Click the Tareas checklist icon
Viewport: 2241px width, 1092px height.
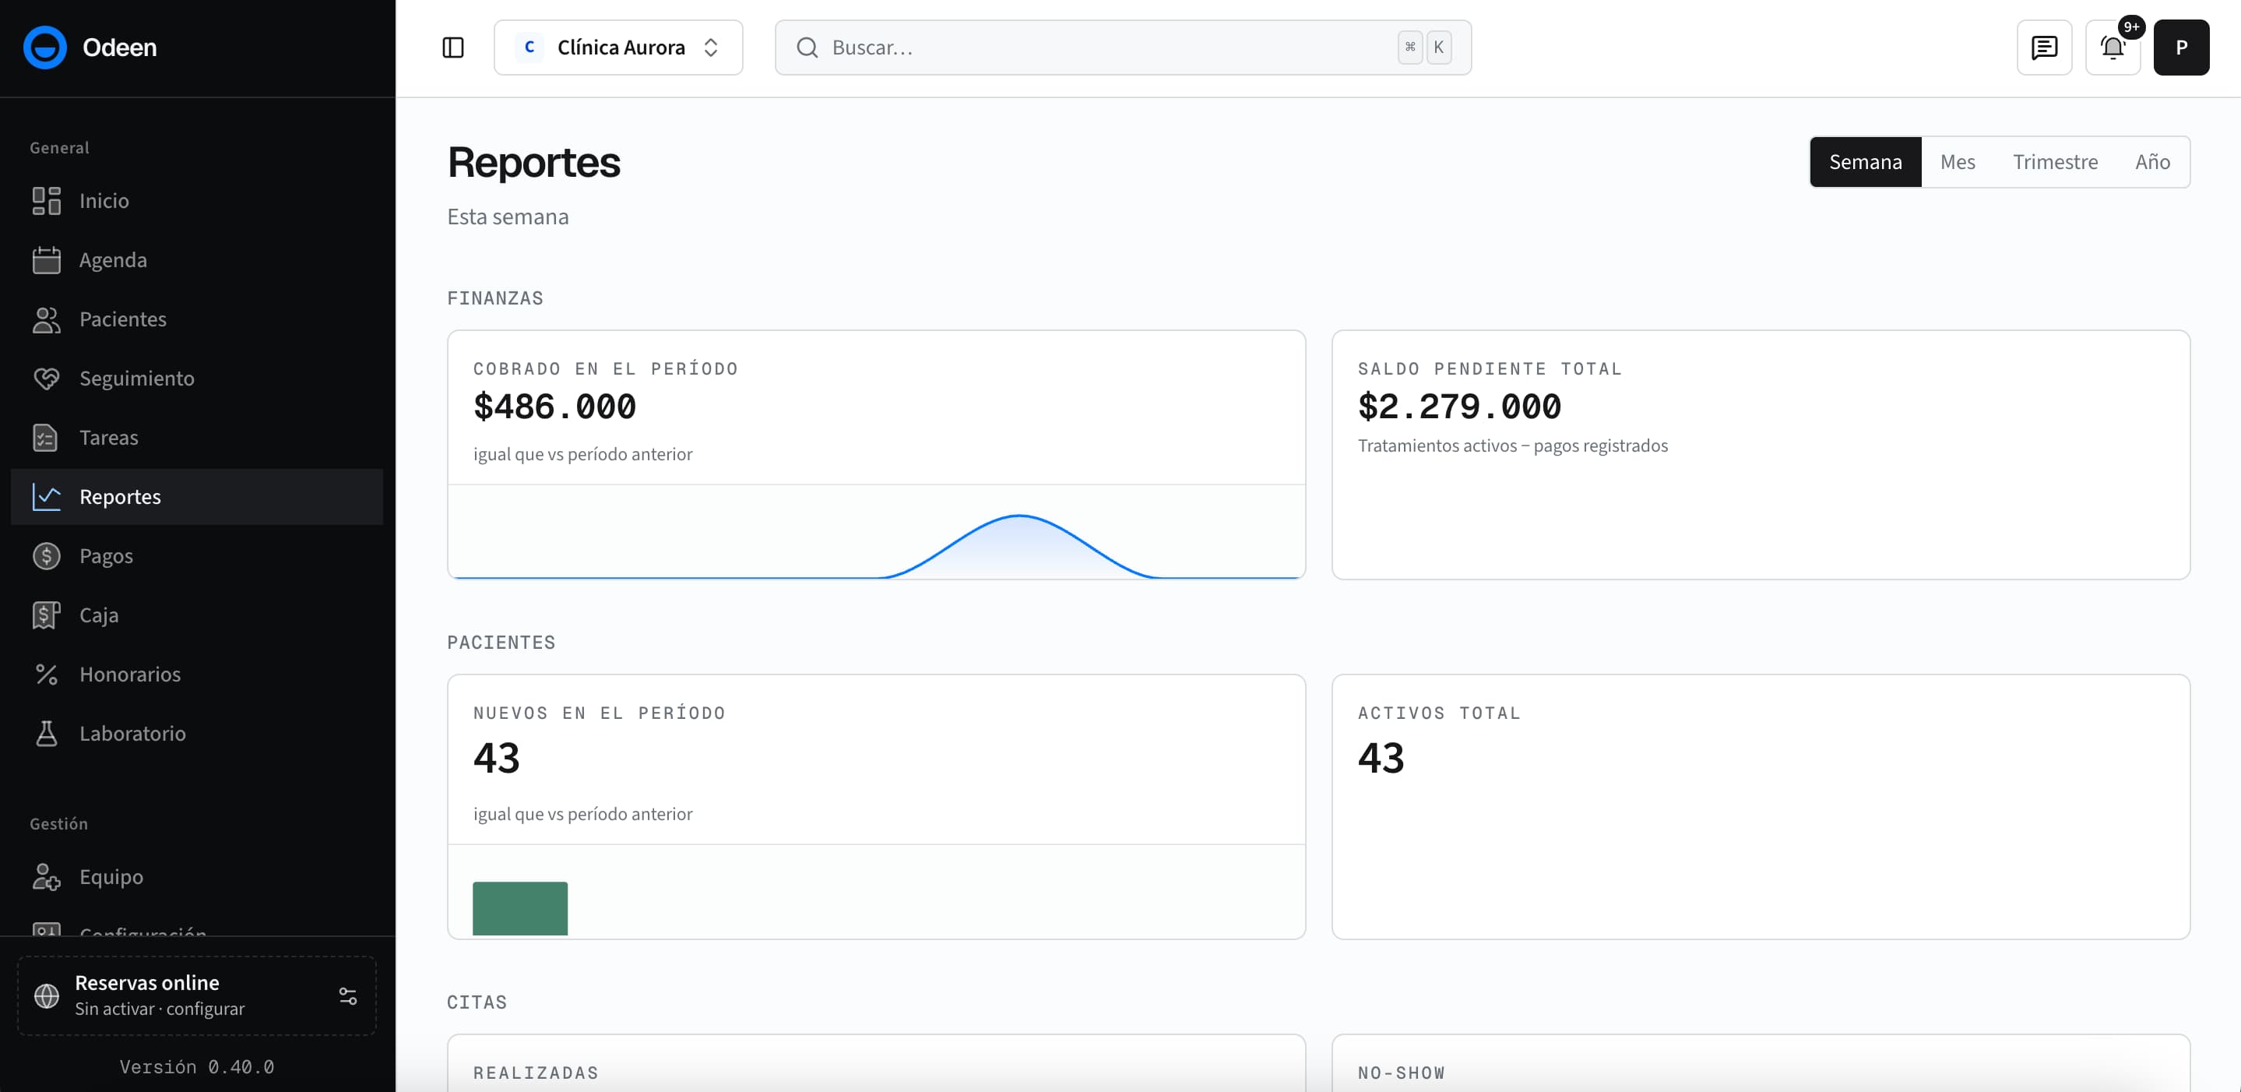click(x=46, y=437)
